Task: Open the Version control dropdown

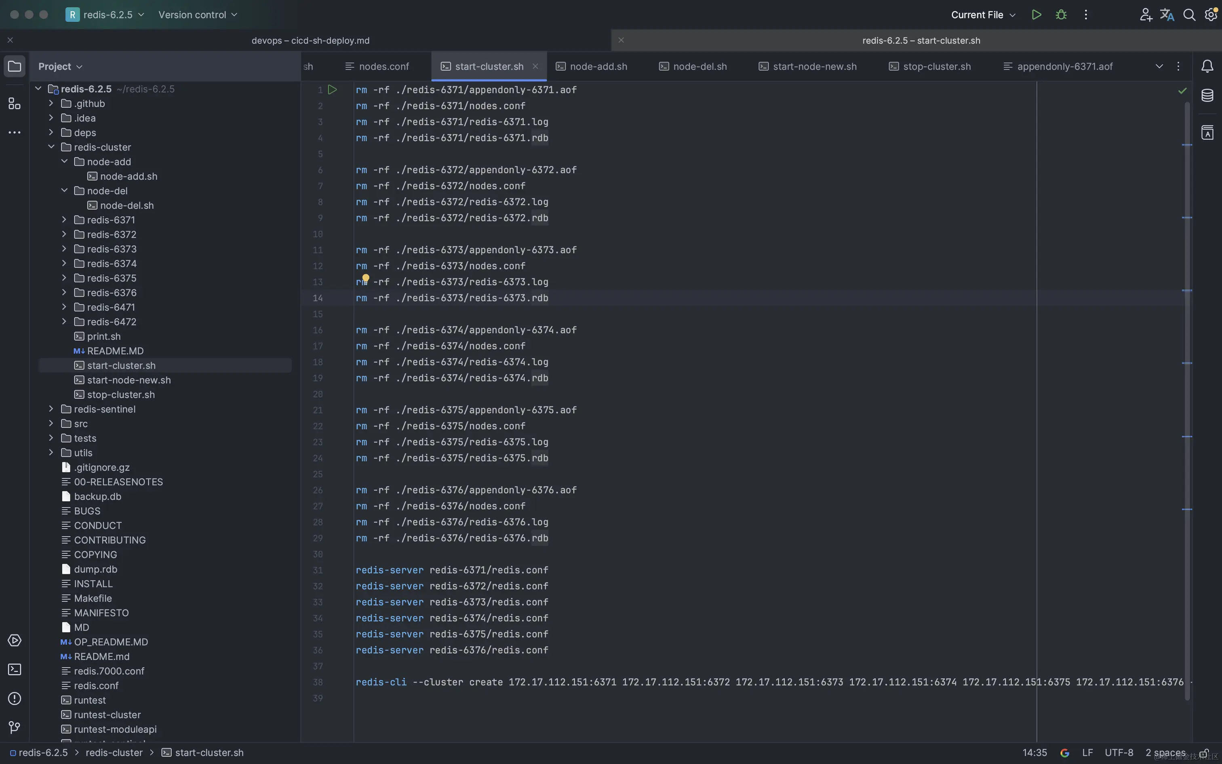Action: click(x=198, y=15)
